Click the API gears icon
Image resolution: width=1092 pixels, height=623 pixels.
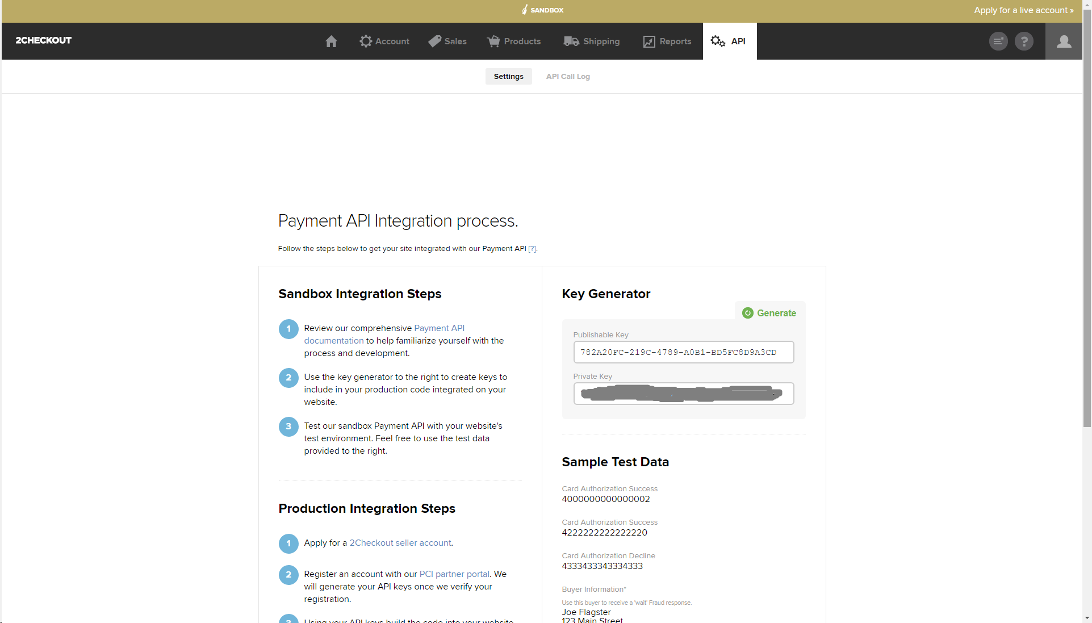(718, 41)
